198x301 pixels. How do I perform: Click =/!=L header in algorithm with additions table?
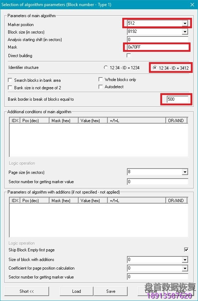coord(137,200)
